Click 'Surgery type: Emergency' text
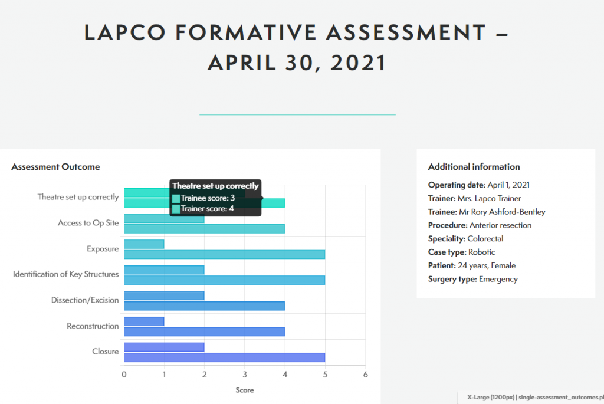The width and height of the screenshot is (604, 404). point(473,279)
